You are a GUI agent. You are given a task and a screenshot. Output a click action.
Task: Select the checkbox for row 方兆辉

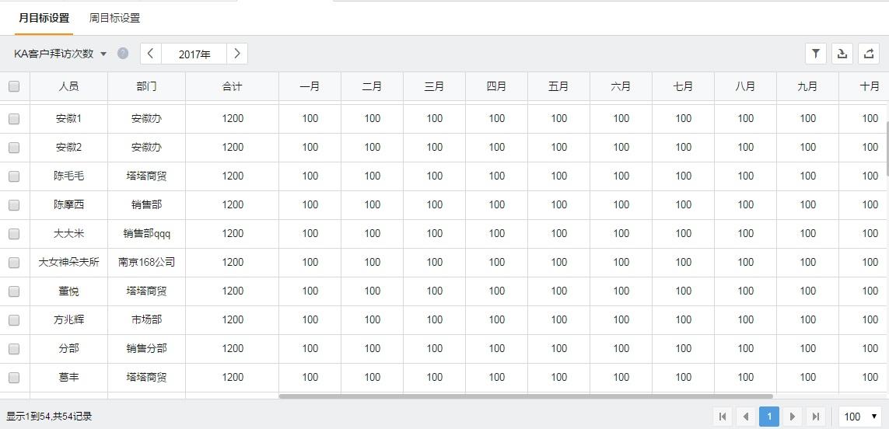tap(14, 320)
